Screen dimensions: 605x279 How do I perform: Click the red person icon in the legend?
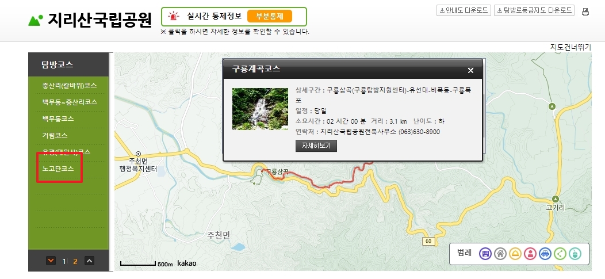530,254
